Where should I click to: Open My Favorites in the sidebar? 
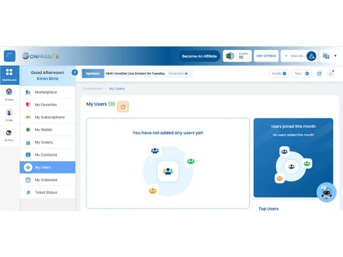click(47, 105)
